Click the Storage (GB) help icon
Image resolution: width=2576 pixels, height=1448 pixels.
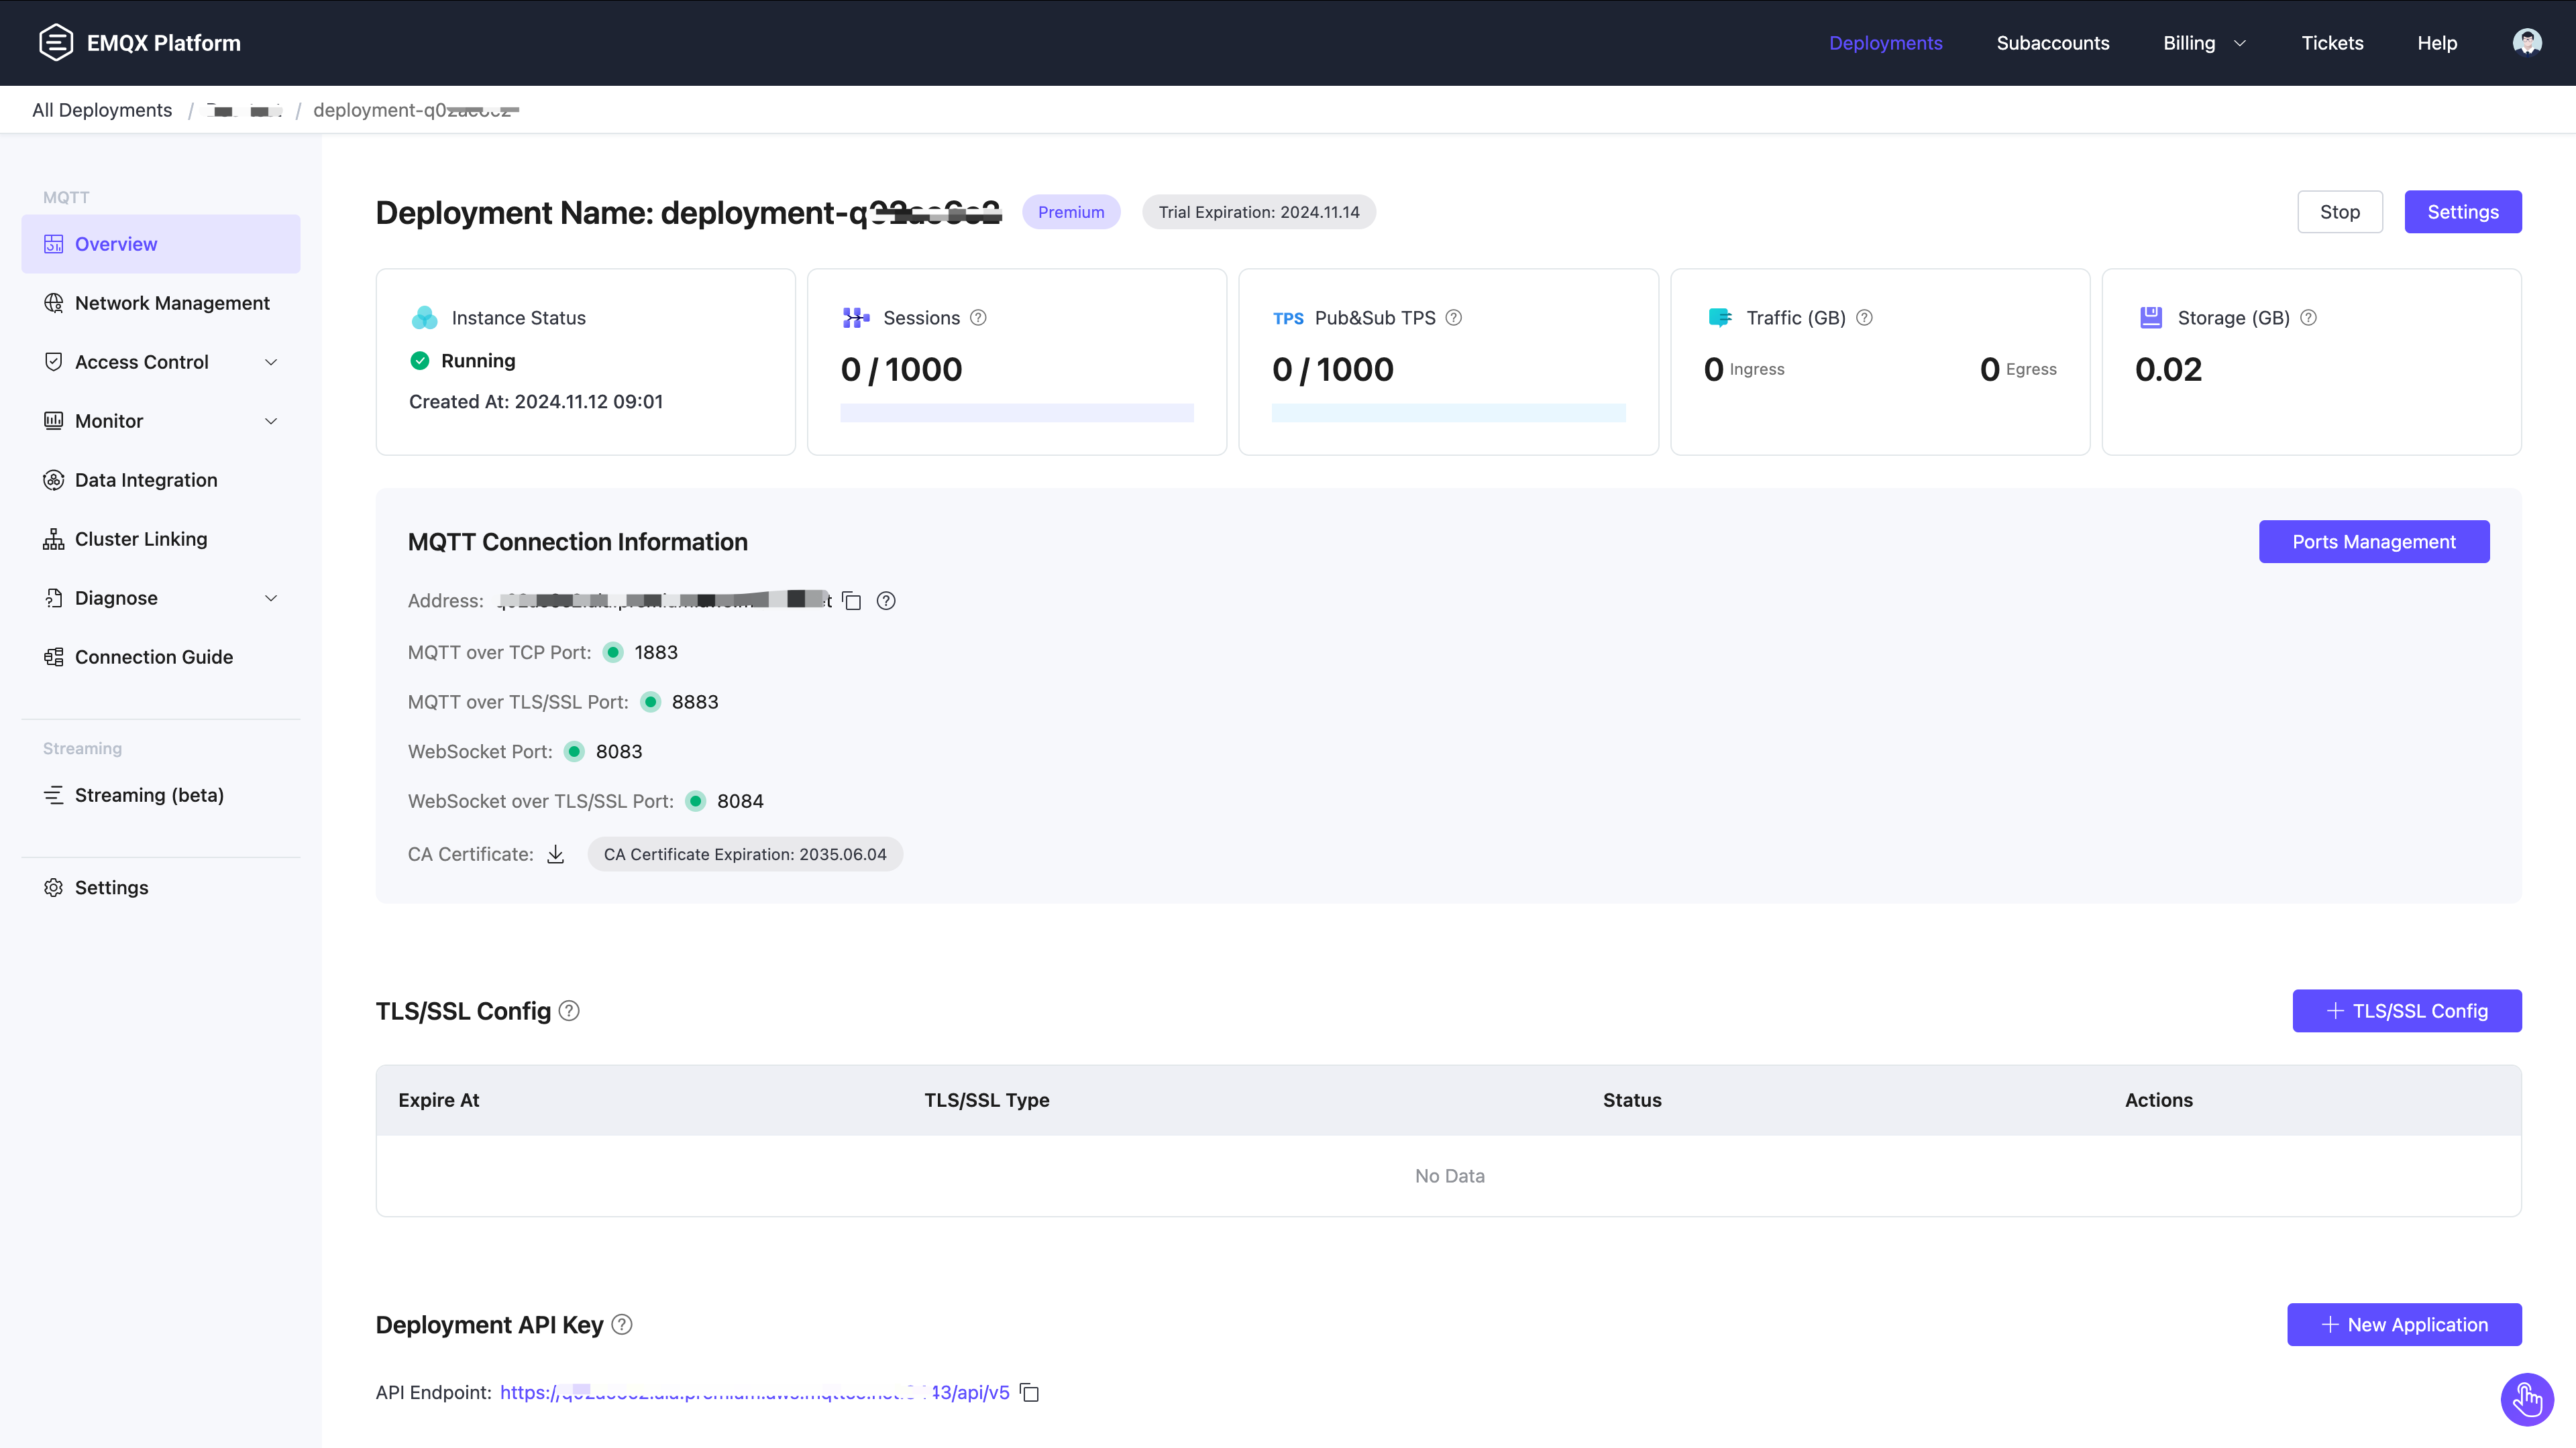(2308, 318)
